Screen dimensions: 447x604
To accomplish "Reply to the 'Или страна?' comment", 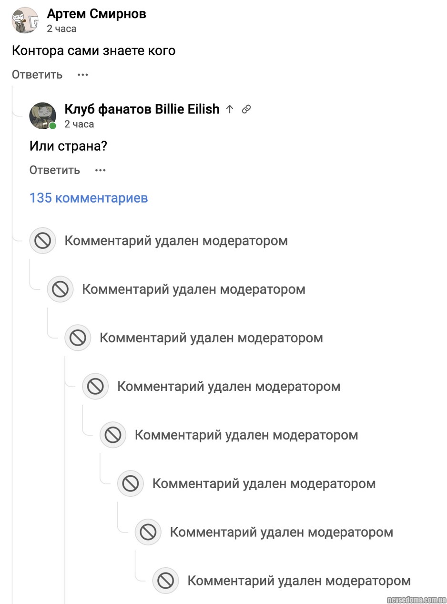I will coord(55,170).
